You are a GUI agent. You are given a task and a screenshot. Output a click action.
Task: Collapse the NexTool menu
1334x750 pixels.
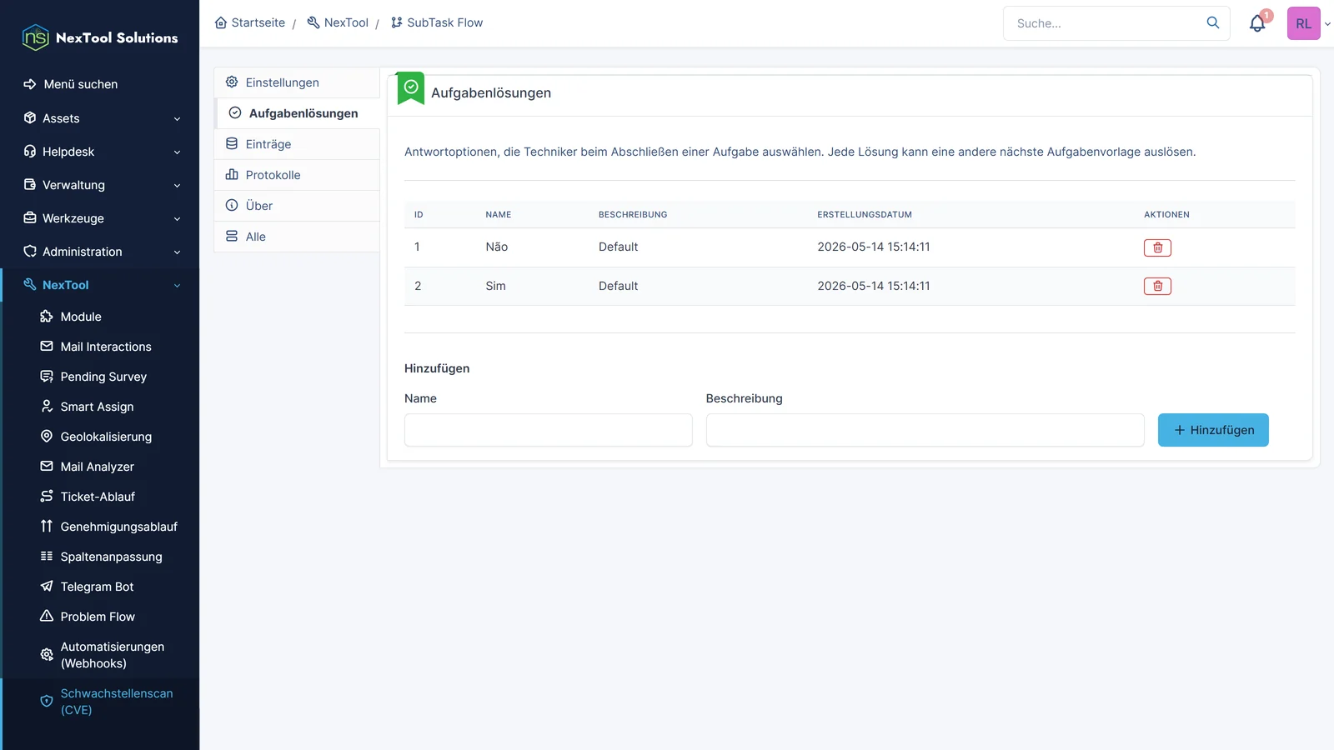tap(102, 285)
